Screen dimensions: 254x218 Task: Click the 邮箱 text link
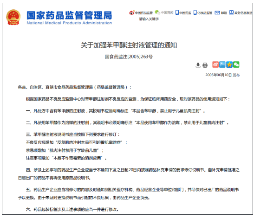pos(224,13)
